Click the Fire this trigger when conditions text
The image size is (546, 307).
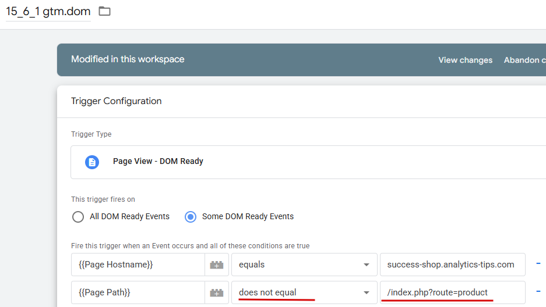[190, 246]
